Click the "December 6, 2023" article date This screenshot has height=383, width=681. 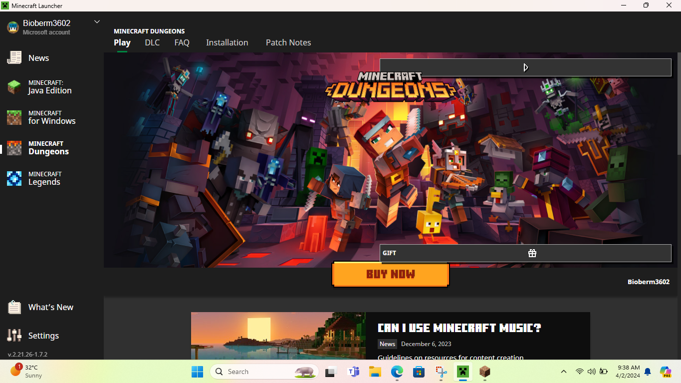pos(426,344)
